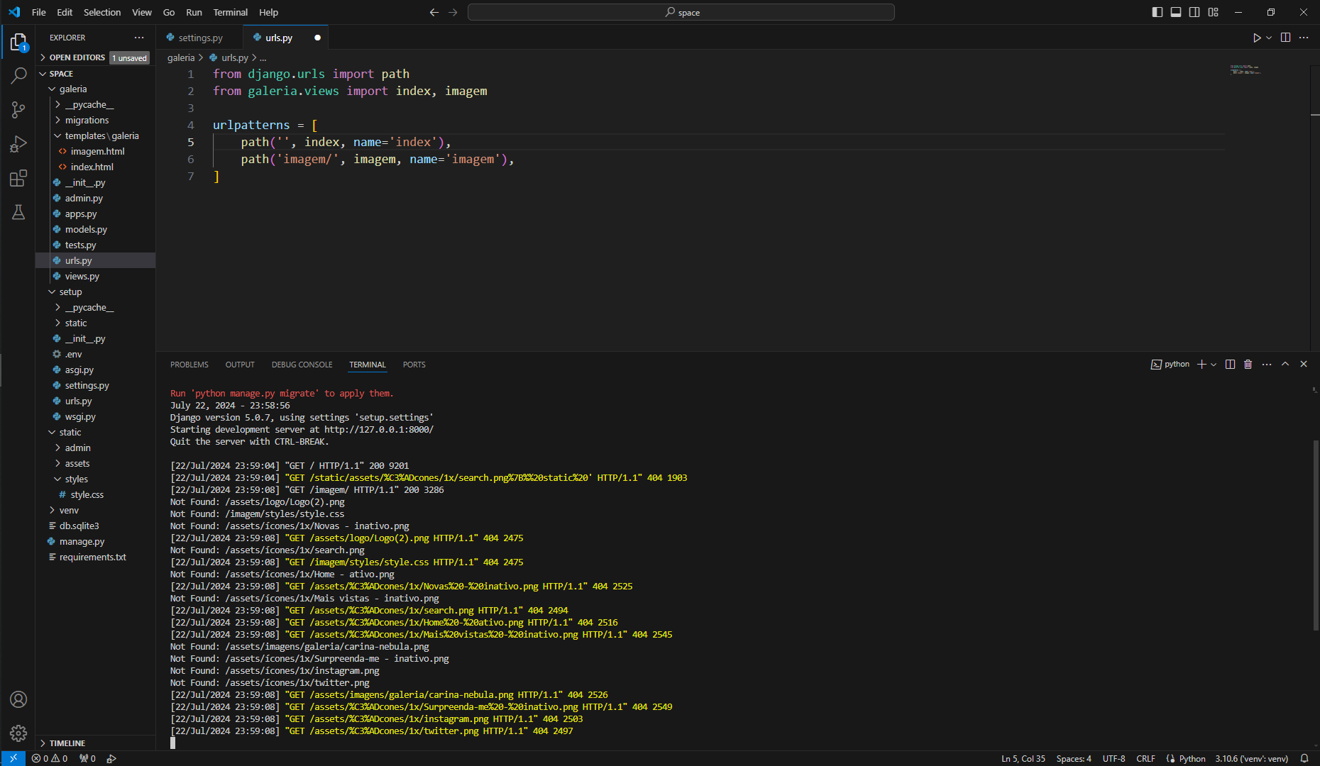Kill terminal with trash icon

[x=1248, y=364]
